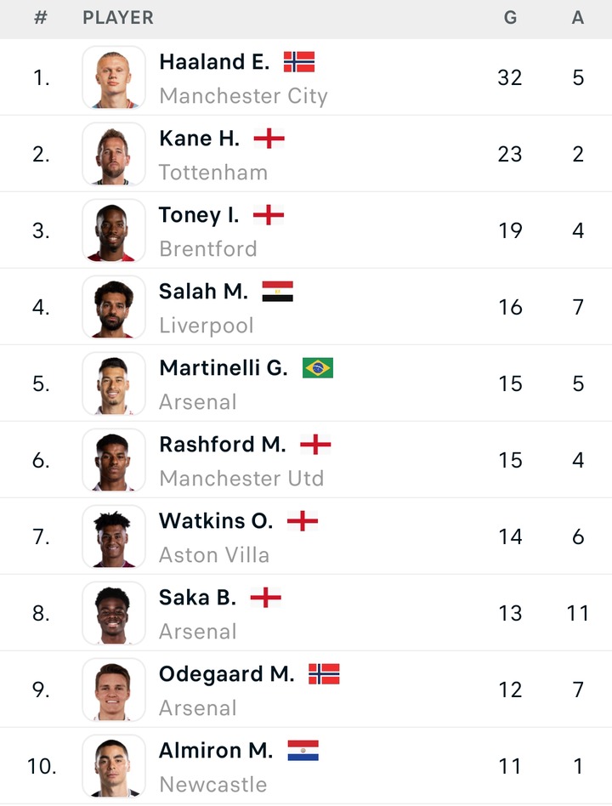Open the Watkins O. player name link
612x806 pixels.
216,520
